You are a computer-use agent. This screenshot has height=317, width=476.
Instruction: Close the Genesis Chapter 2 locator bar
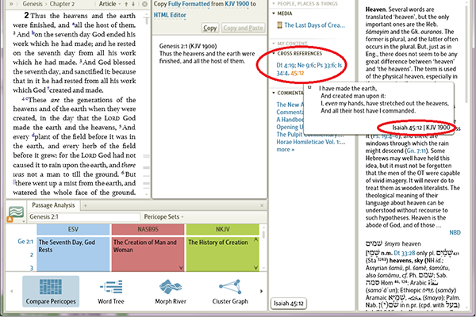pos(145,4)
